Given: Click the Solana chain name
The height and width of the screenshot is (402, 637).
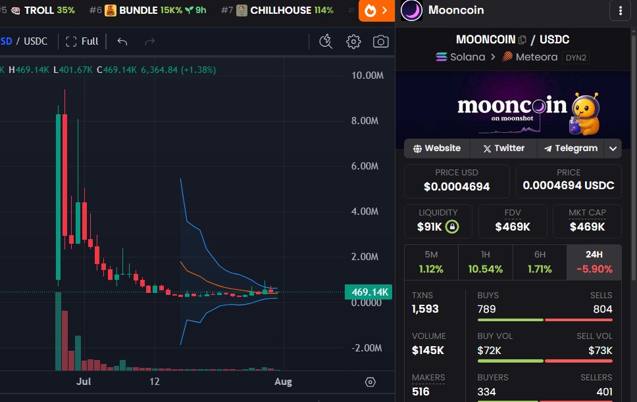Looking at the screenshot, I should tap(468, 57).
